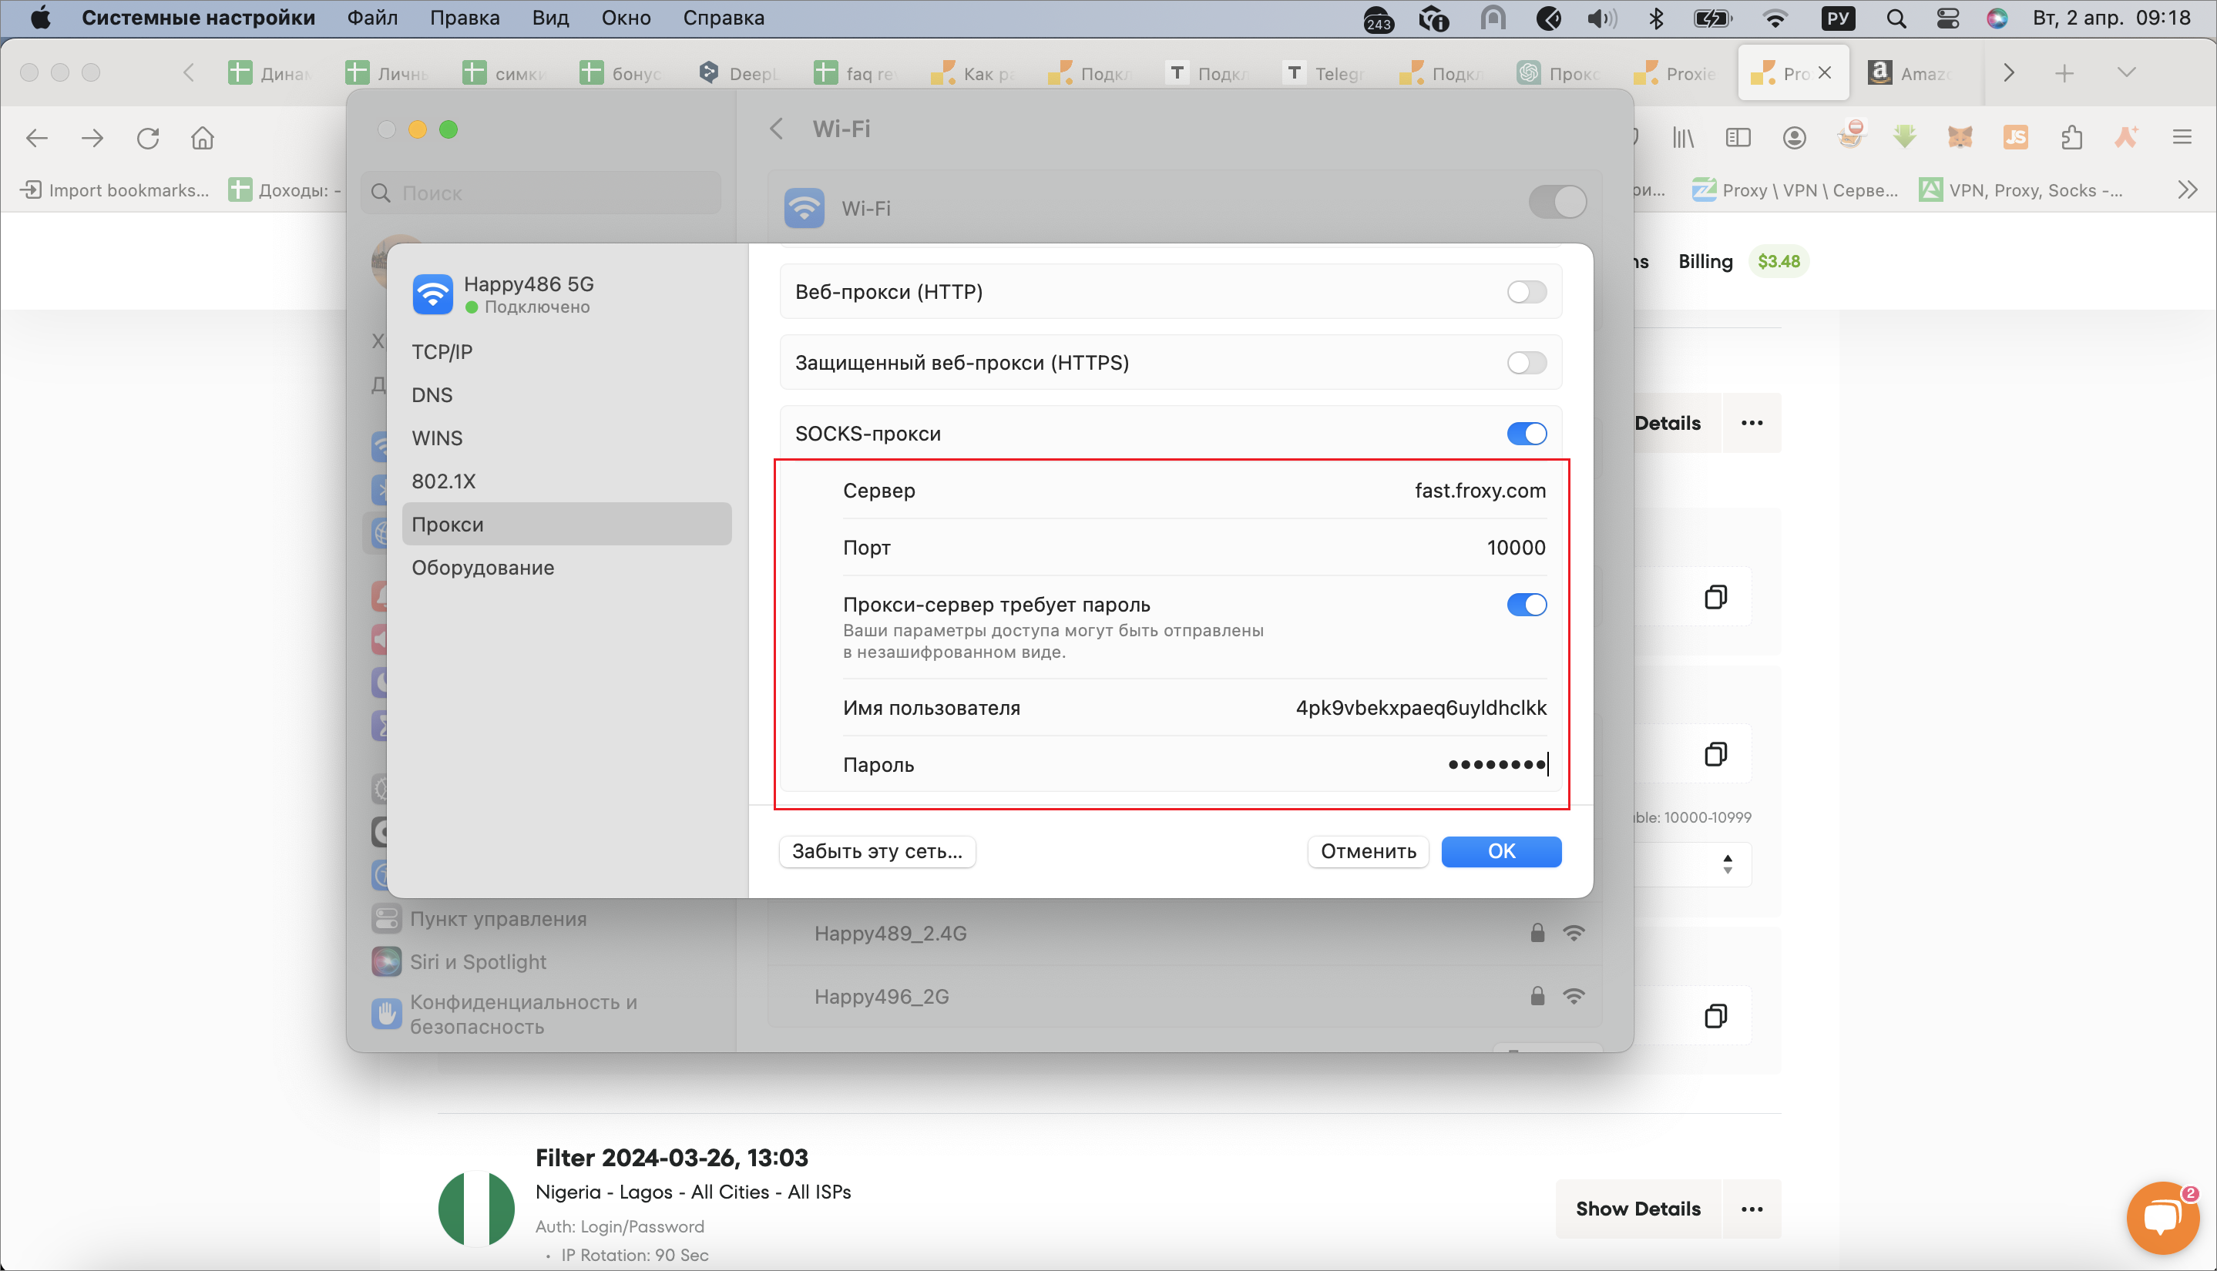Click Show Details for Nigeria filter
This screenshot has width=2217, height=1271.
1638,1209
